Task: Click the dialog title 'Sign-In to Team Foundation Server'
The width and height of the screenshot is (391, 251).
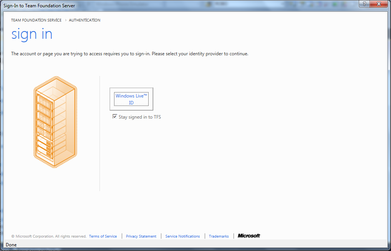Action: coord(39,5)
